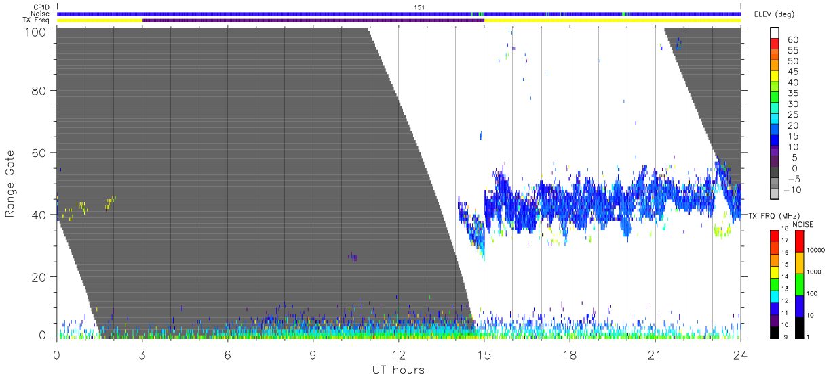Click the 'NOISE' legend title
This screenshot has width=833, height=384.
point(803,223)
